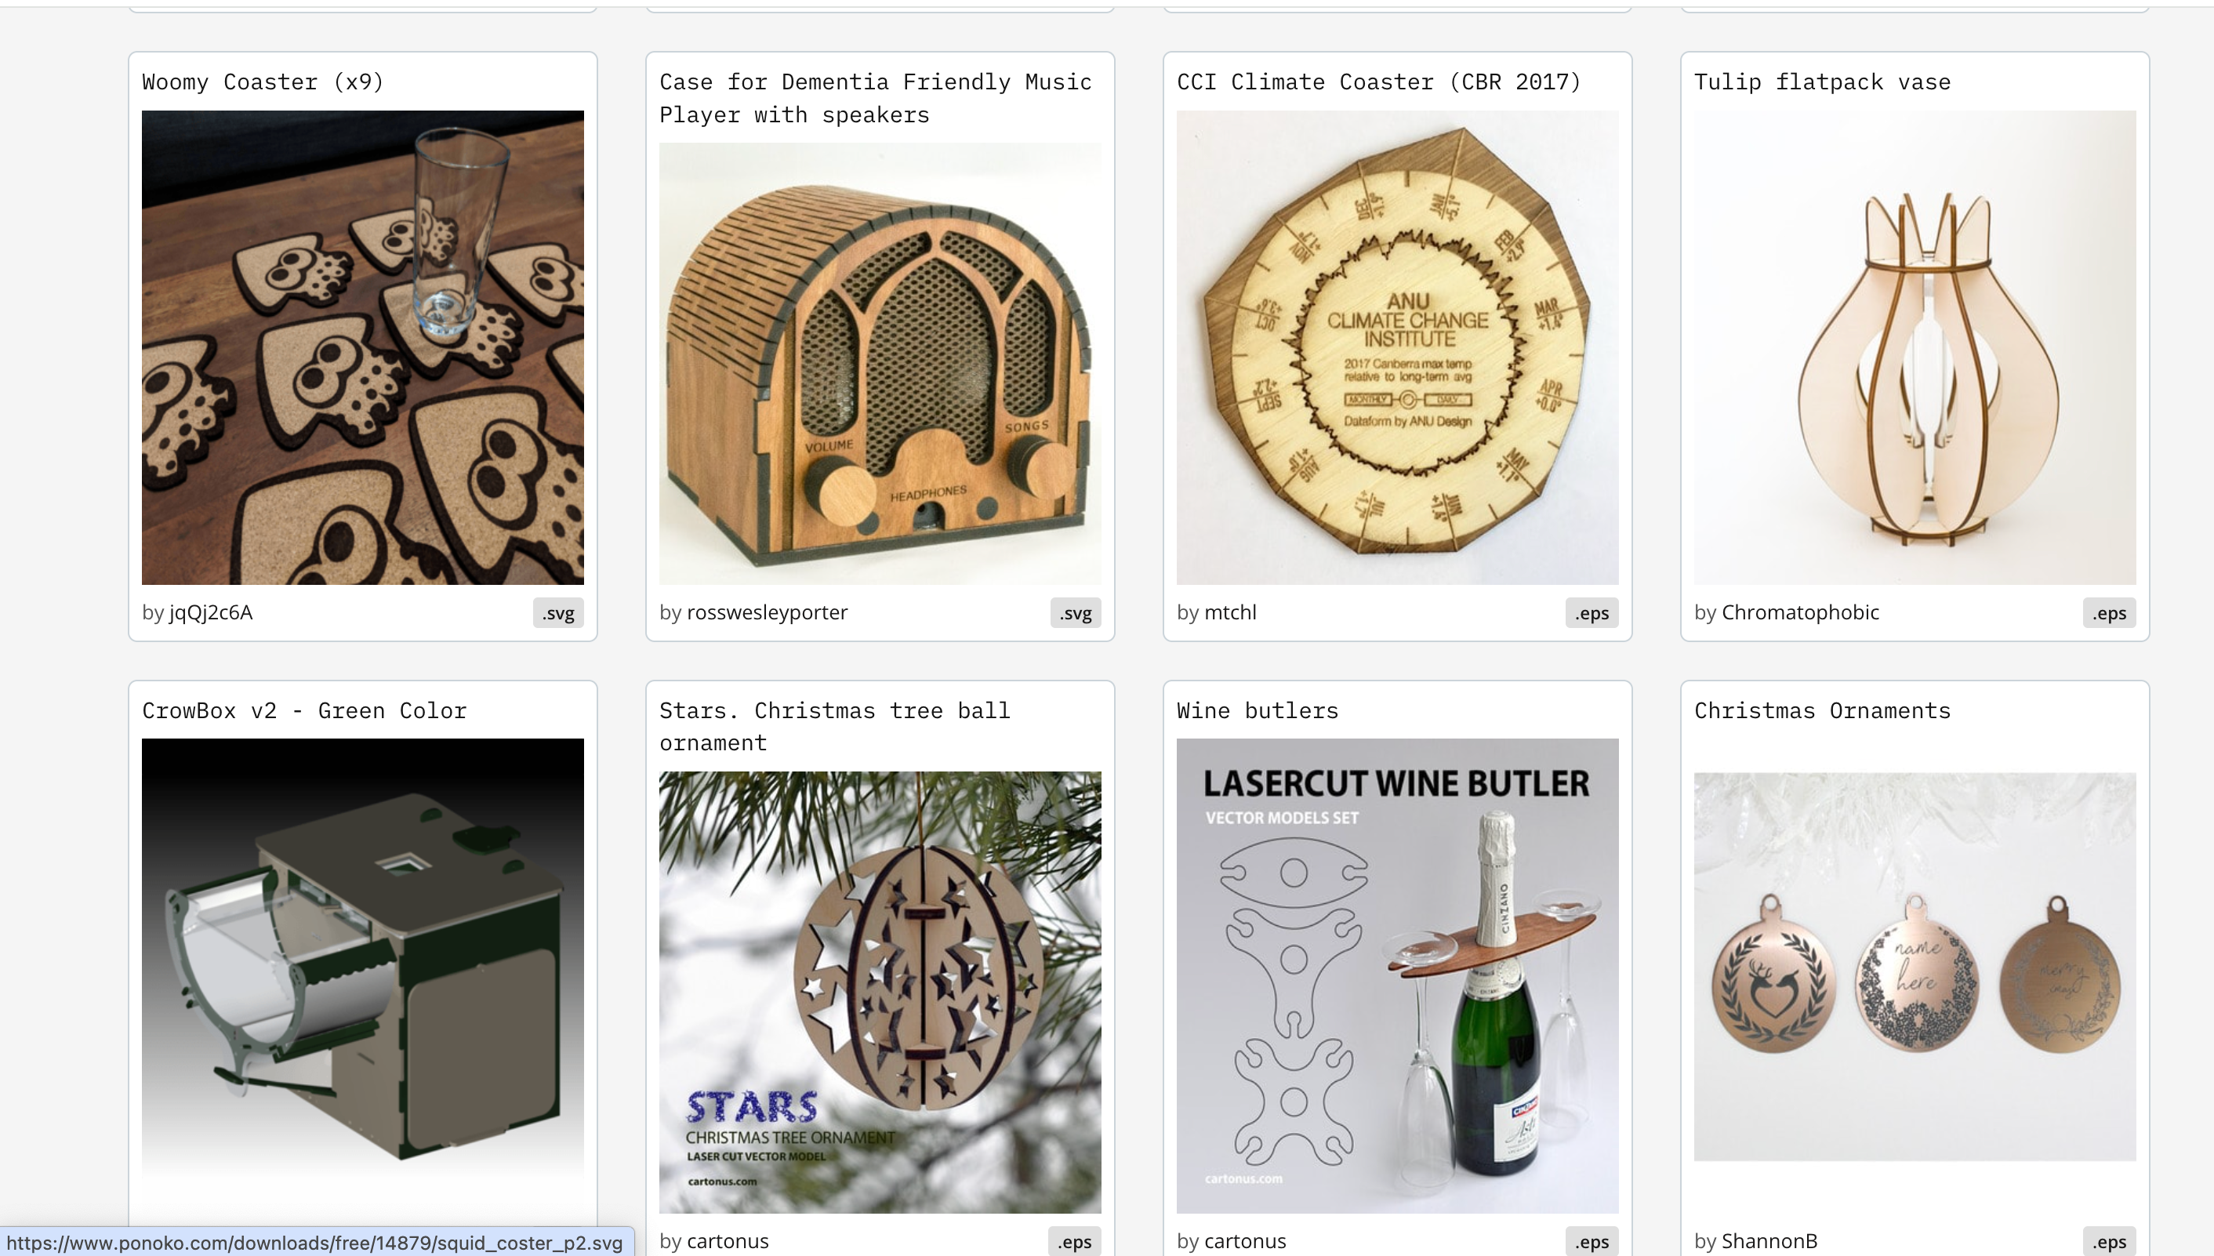Open the Woomy Coaster thumbnail image
The width and height of the screenshot is (2214, 1256).
(x=362, y=347)
